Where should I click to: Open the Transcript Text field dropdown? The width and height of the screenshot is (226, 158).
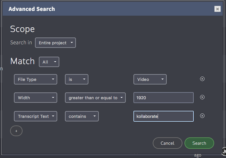[x=35, y=116]
